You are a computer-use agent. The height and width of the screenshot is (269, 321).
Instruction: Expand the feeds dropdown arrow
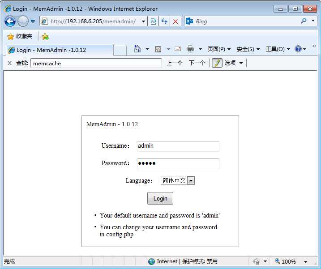coord(168,49)
